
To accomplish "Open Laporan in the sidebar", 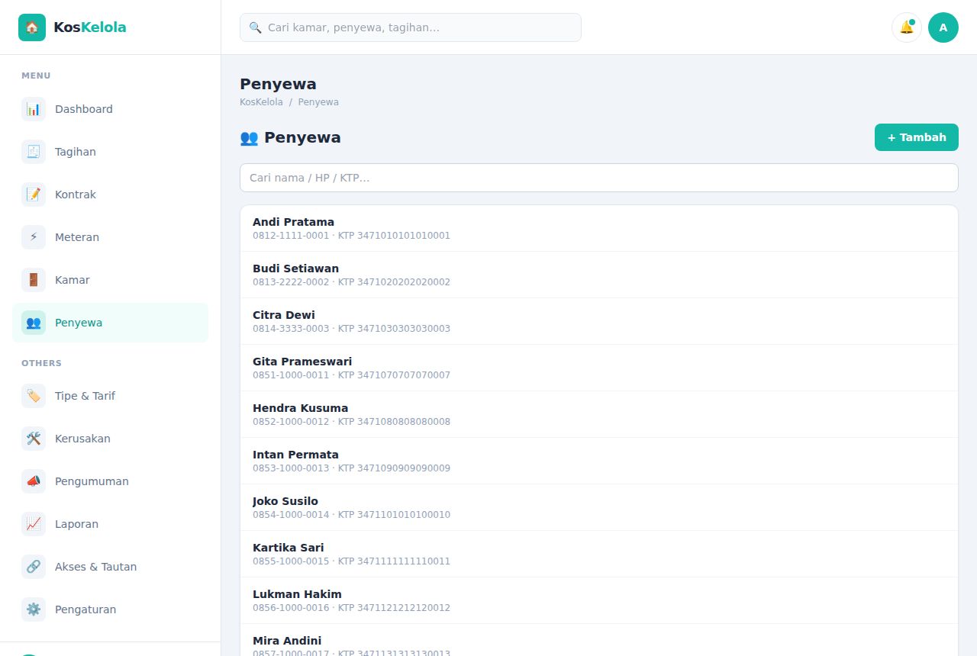I will pos(110,524).
